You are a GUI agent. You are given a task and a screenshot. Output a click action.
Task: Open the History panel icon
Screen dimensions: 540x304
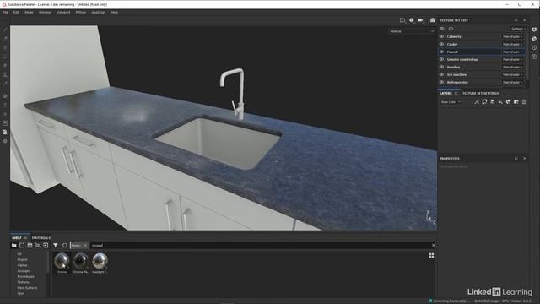tap(534, 47)
